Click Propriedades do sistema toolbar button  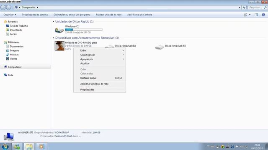point(35,15)
